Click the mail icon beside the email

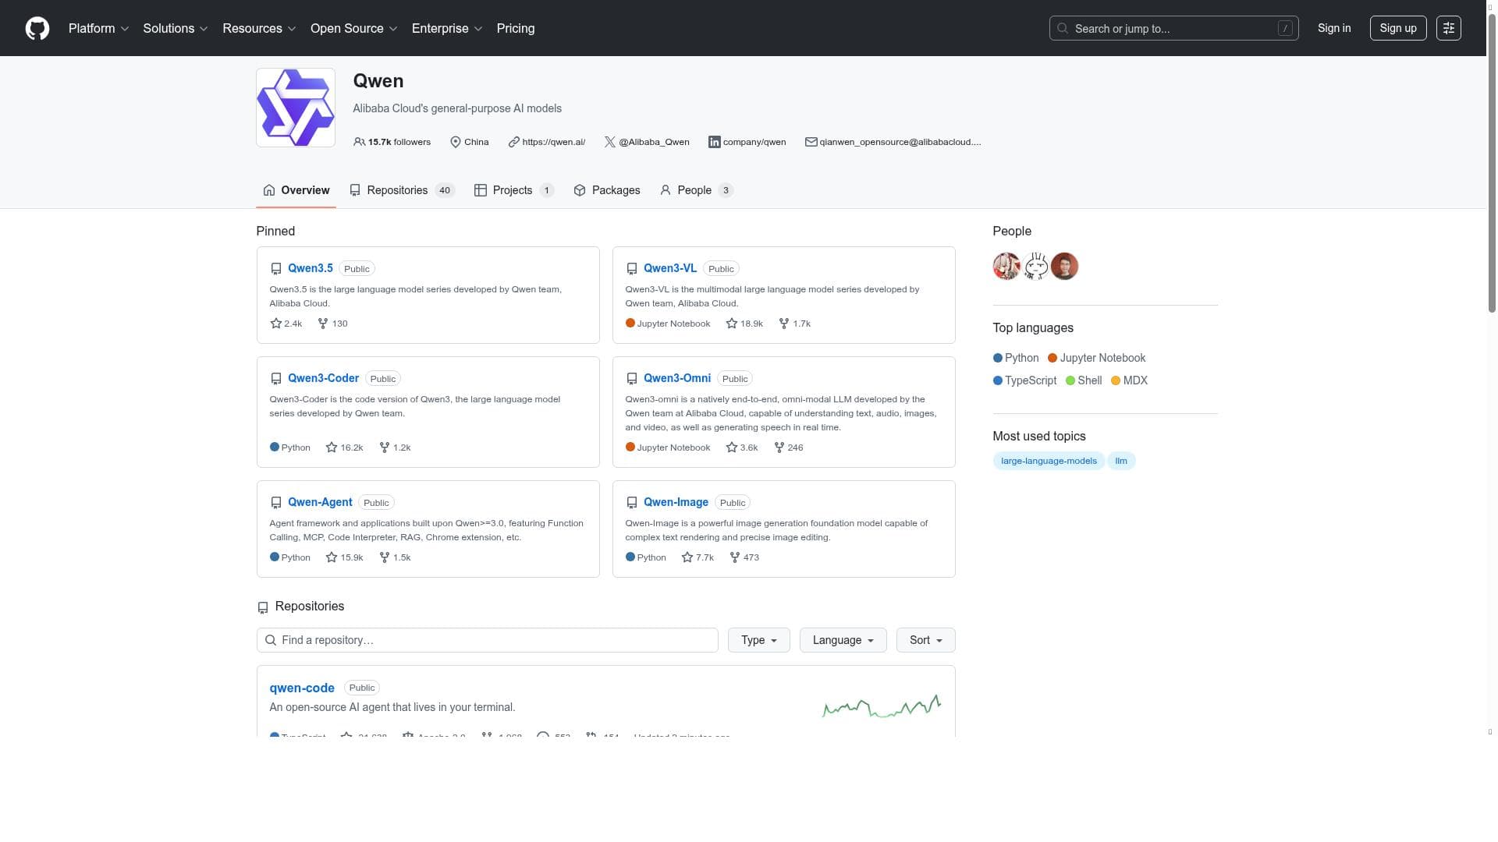[x=811, y=142]
